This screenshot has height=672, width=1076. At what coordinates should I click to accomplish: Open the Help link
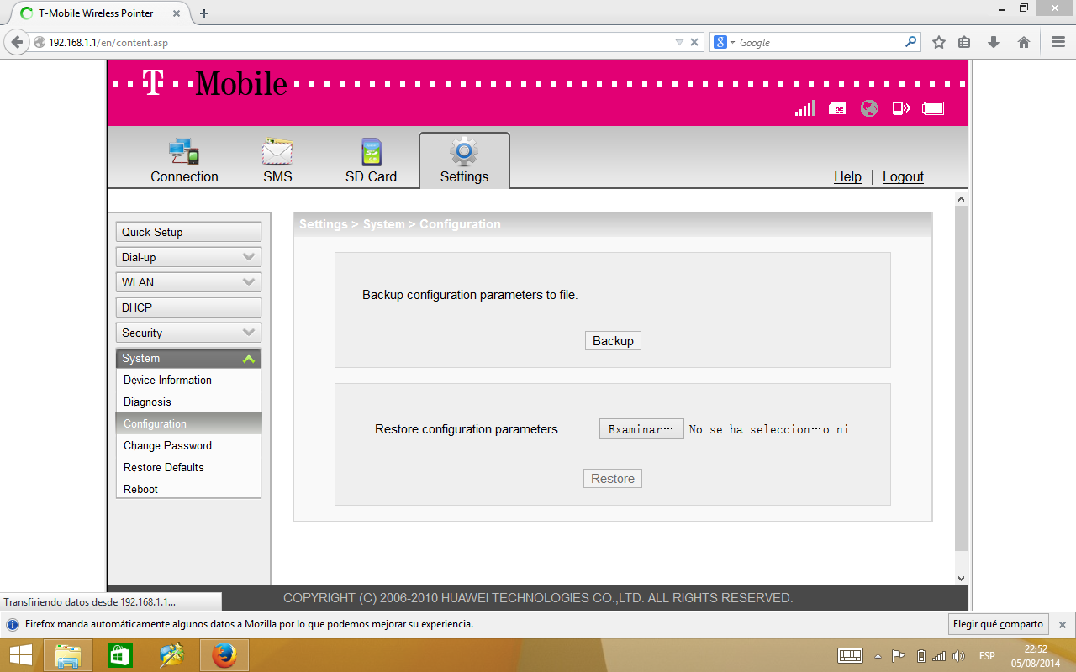847,177
